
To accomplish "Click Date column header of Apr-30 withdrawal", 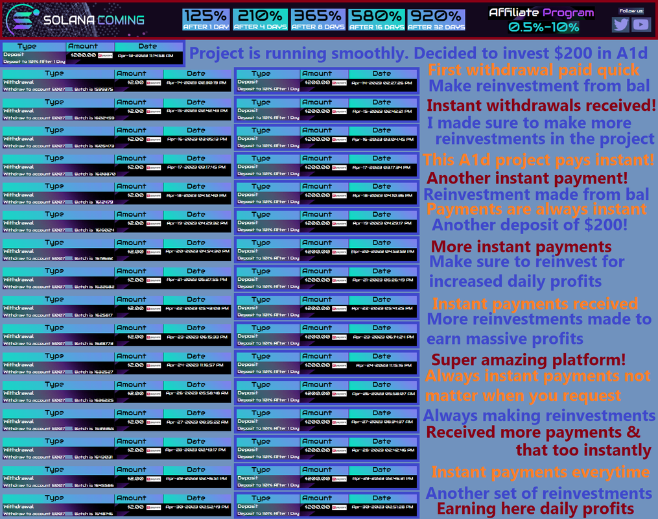I will click(x=196, y=498).
